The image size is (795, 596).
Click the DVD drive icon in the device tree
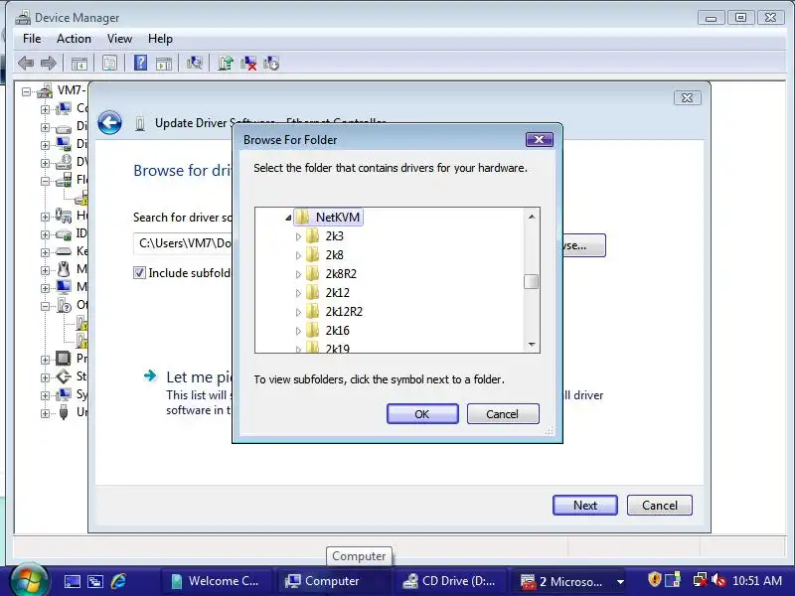[64, 162]
